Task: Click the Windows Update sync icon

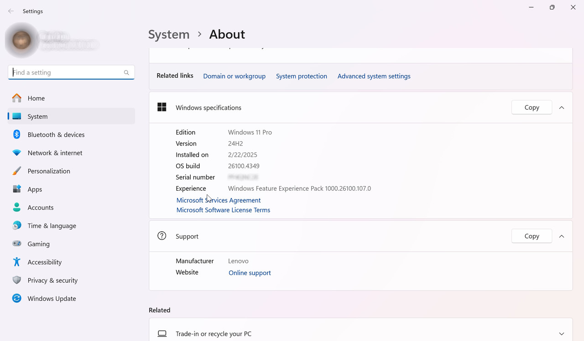Action: (x=17, y=298)
